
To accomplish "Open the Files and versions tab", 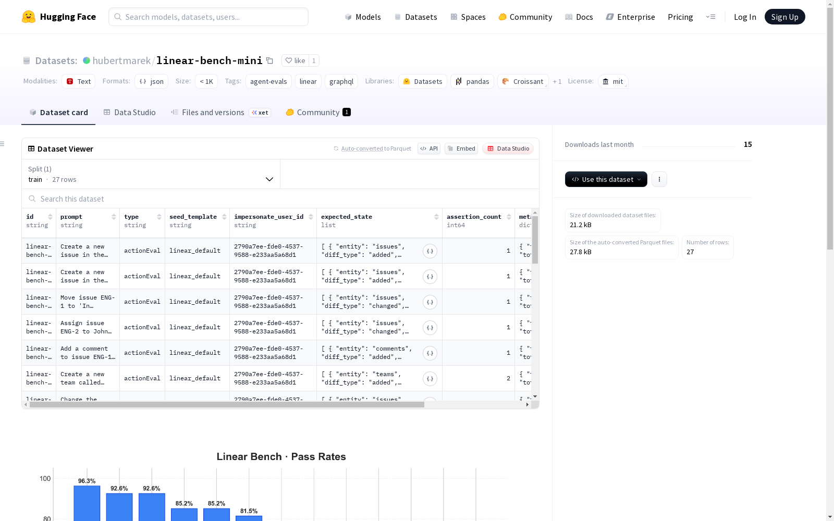I will pos(220,113).
